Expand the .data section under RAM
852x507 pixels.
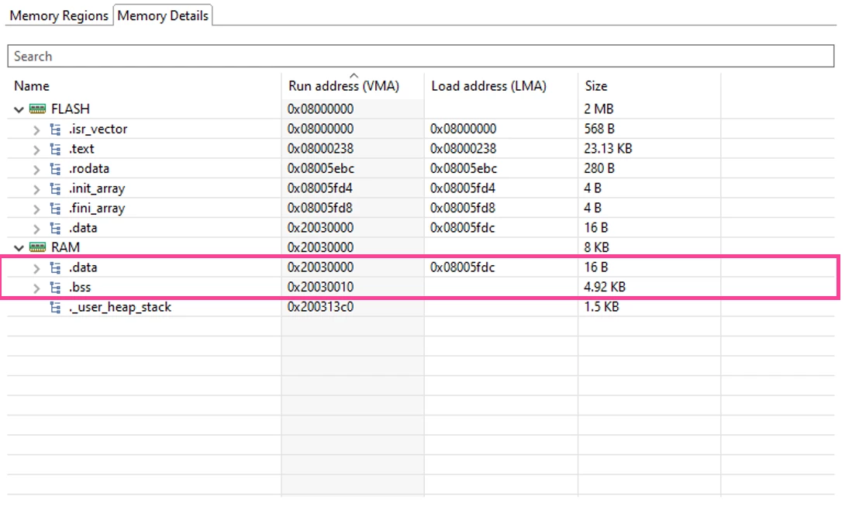coord(36,268)
